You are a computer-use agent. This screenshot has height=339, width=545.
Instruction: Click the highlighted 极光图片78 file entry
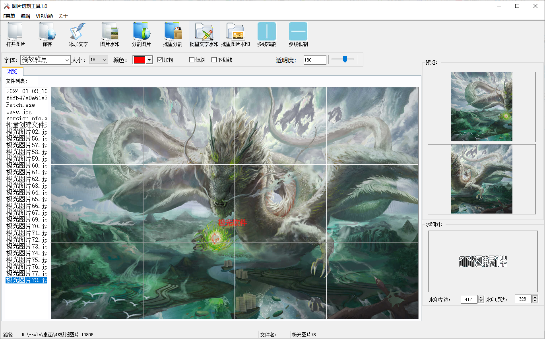(26, 280)
